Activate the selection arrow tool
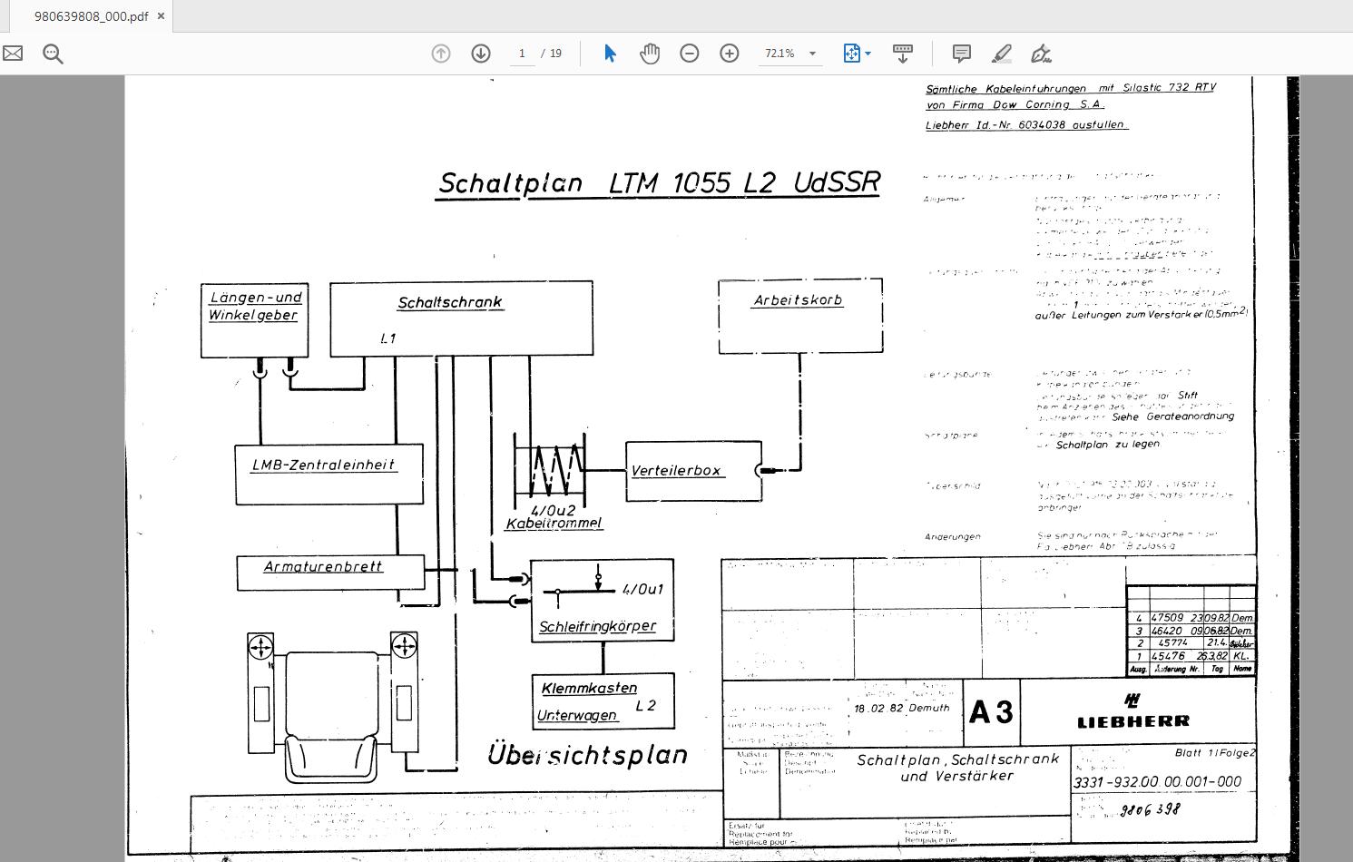This screenshot has width=1353, height=862. pos(610,54)
